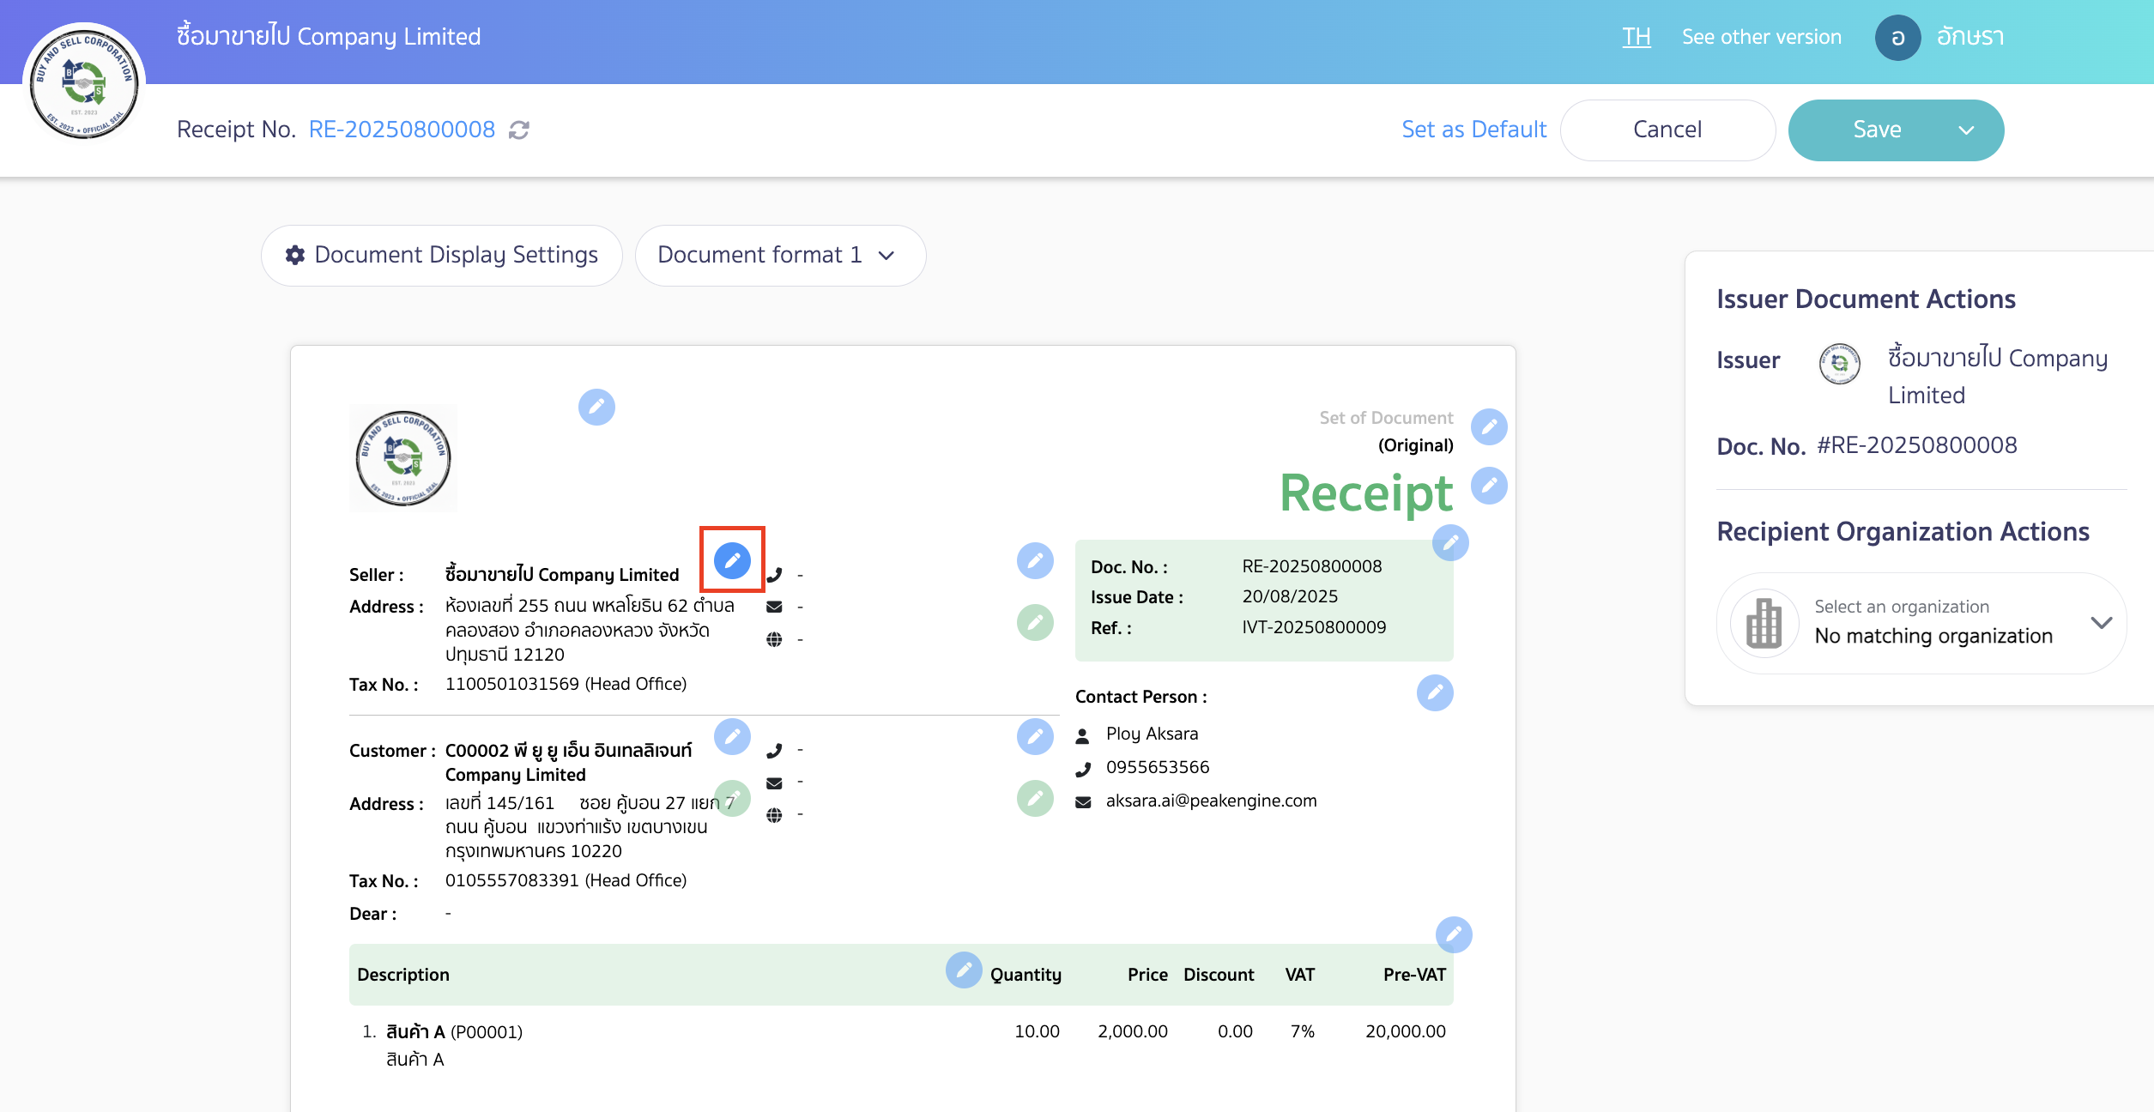
Task: Click edit pencil on Doc. No. box
Action: pyautogui.click(x=1450, y=543)
